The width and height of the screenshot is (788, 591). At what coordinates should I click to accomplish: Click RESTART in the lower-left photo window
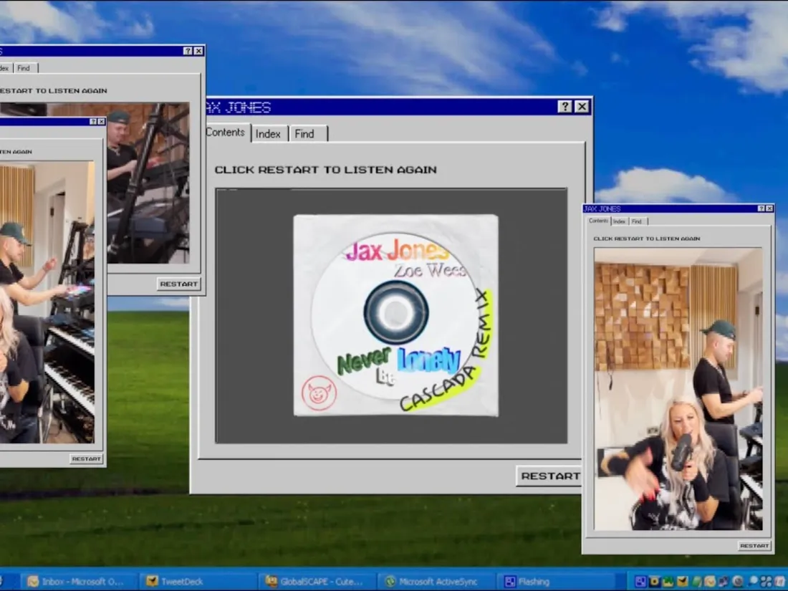[x=86, y=458]
